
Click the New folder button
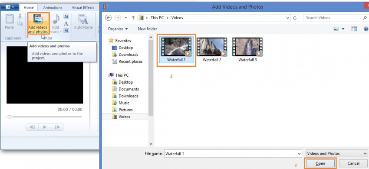(147, 29)
